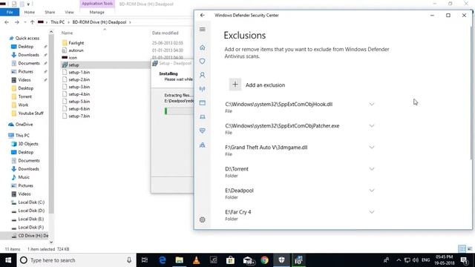475x267 pixels.
Task: Expand D:\Torrent folder exclusion chevron
Action: pos(372,168)
